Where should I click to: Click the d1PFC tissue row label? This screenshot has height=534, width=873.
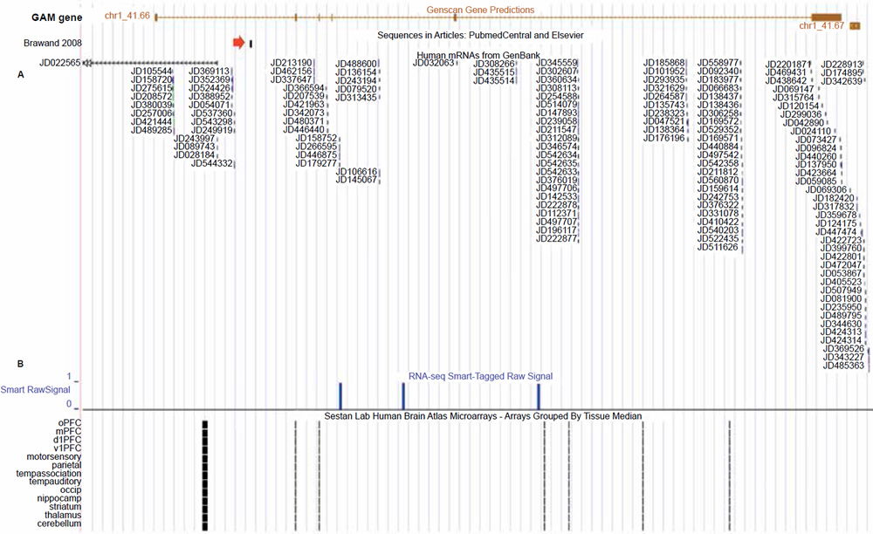67,440
